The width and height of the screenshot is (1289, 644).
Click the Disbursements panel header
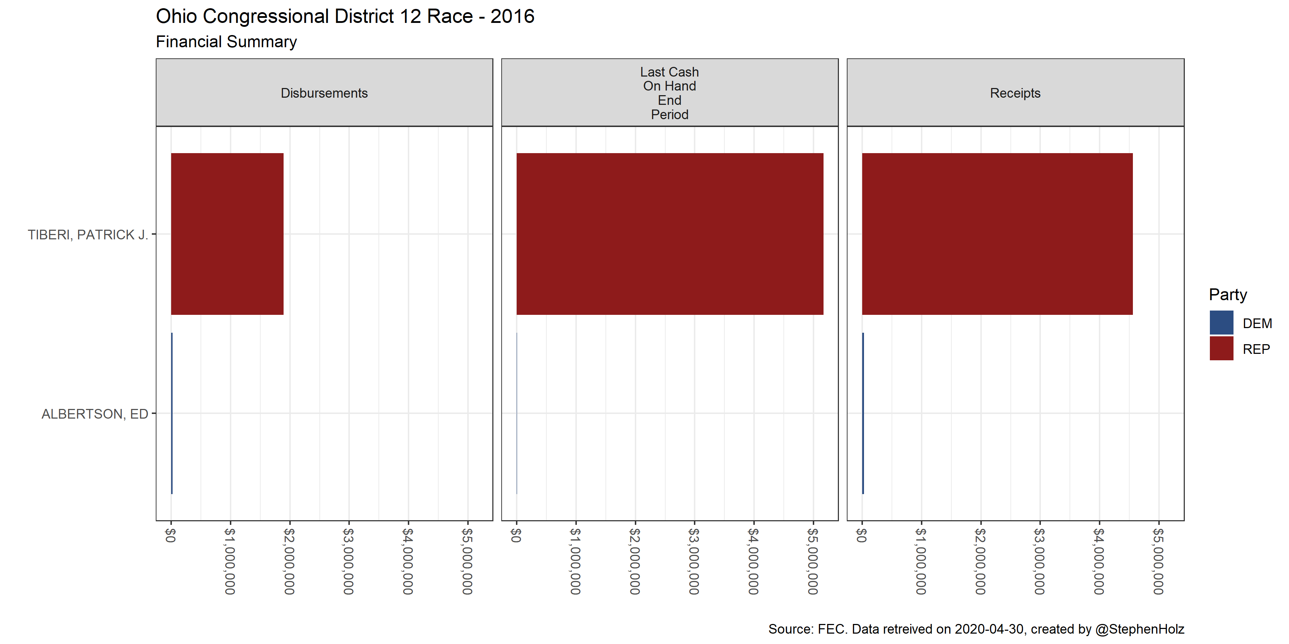click(x=324, y=93)
